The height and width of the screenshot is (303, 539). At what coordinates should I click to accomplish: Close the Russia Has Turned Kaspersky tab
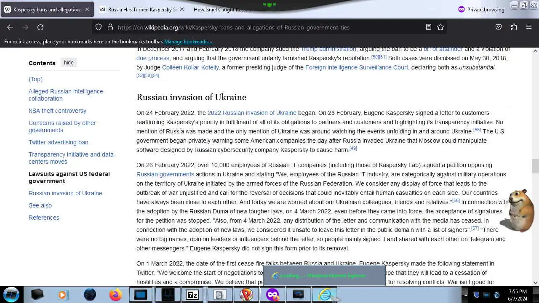181,9
